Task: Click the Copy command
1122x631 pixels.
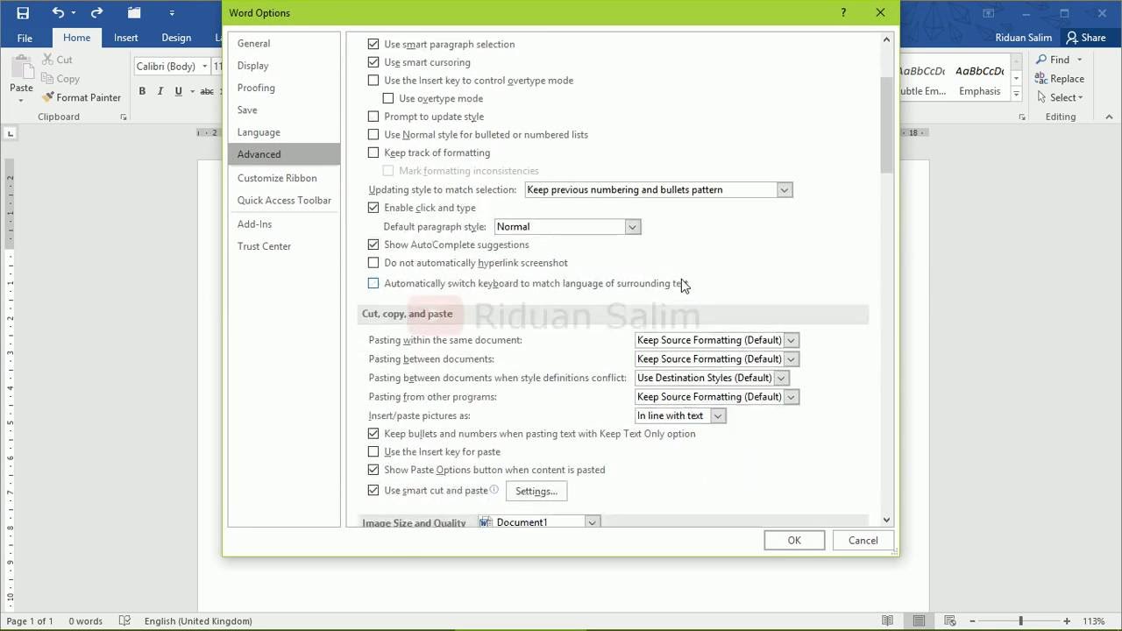Action: 60,79
